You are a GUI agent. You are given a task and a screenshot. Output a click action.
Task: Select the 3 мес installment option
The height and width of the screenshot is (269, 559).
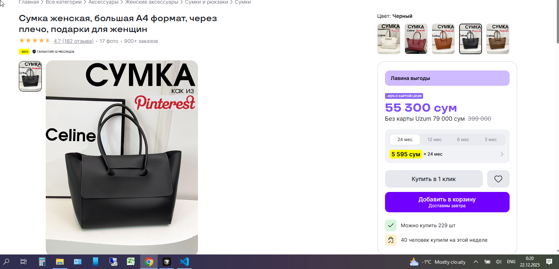490,140
